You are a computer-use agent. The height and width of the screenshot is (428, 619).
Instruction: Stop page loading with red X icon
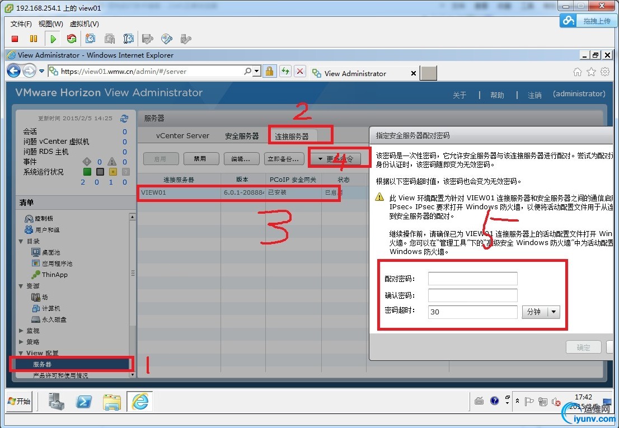coord(300,72)
